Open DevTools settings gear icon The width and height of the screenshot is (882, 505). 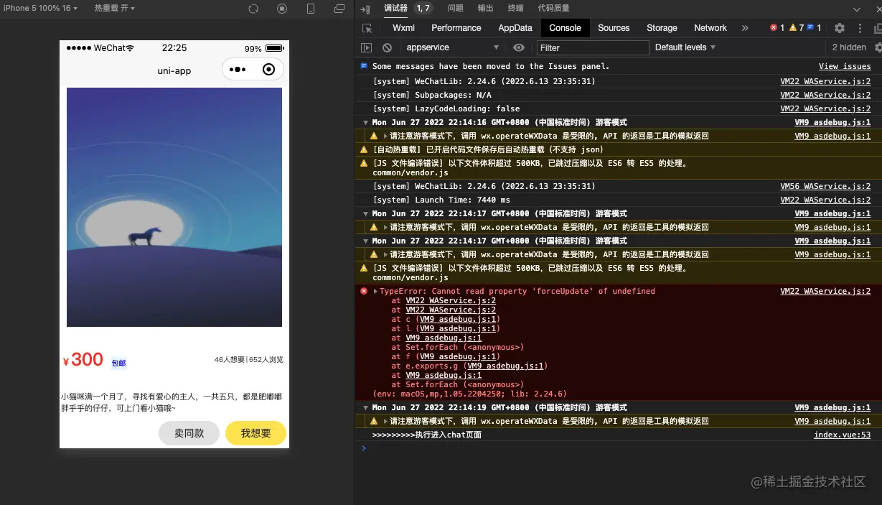839,28
